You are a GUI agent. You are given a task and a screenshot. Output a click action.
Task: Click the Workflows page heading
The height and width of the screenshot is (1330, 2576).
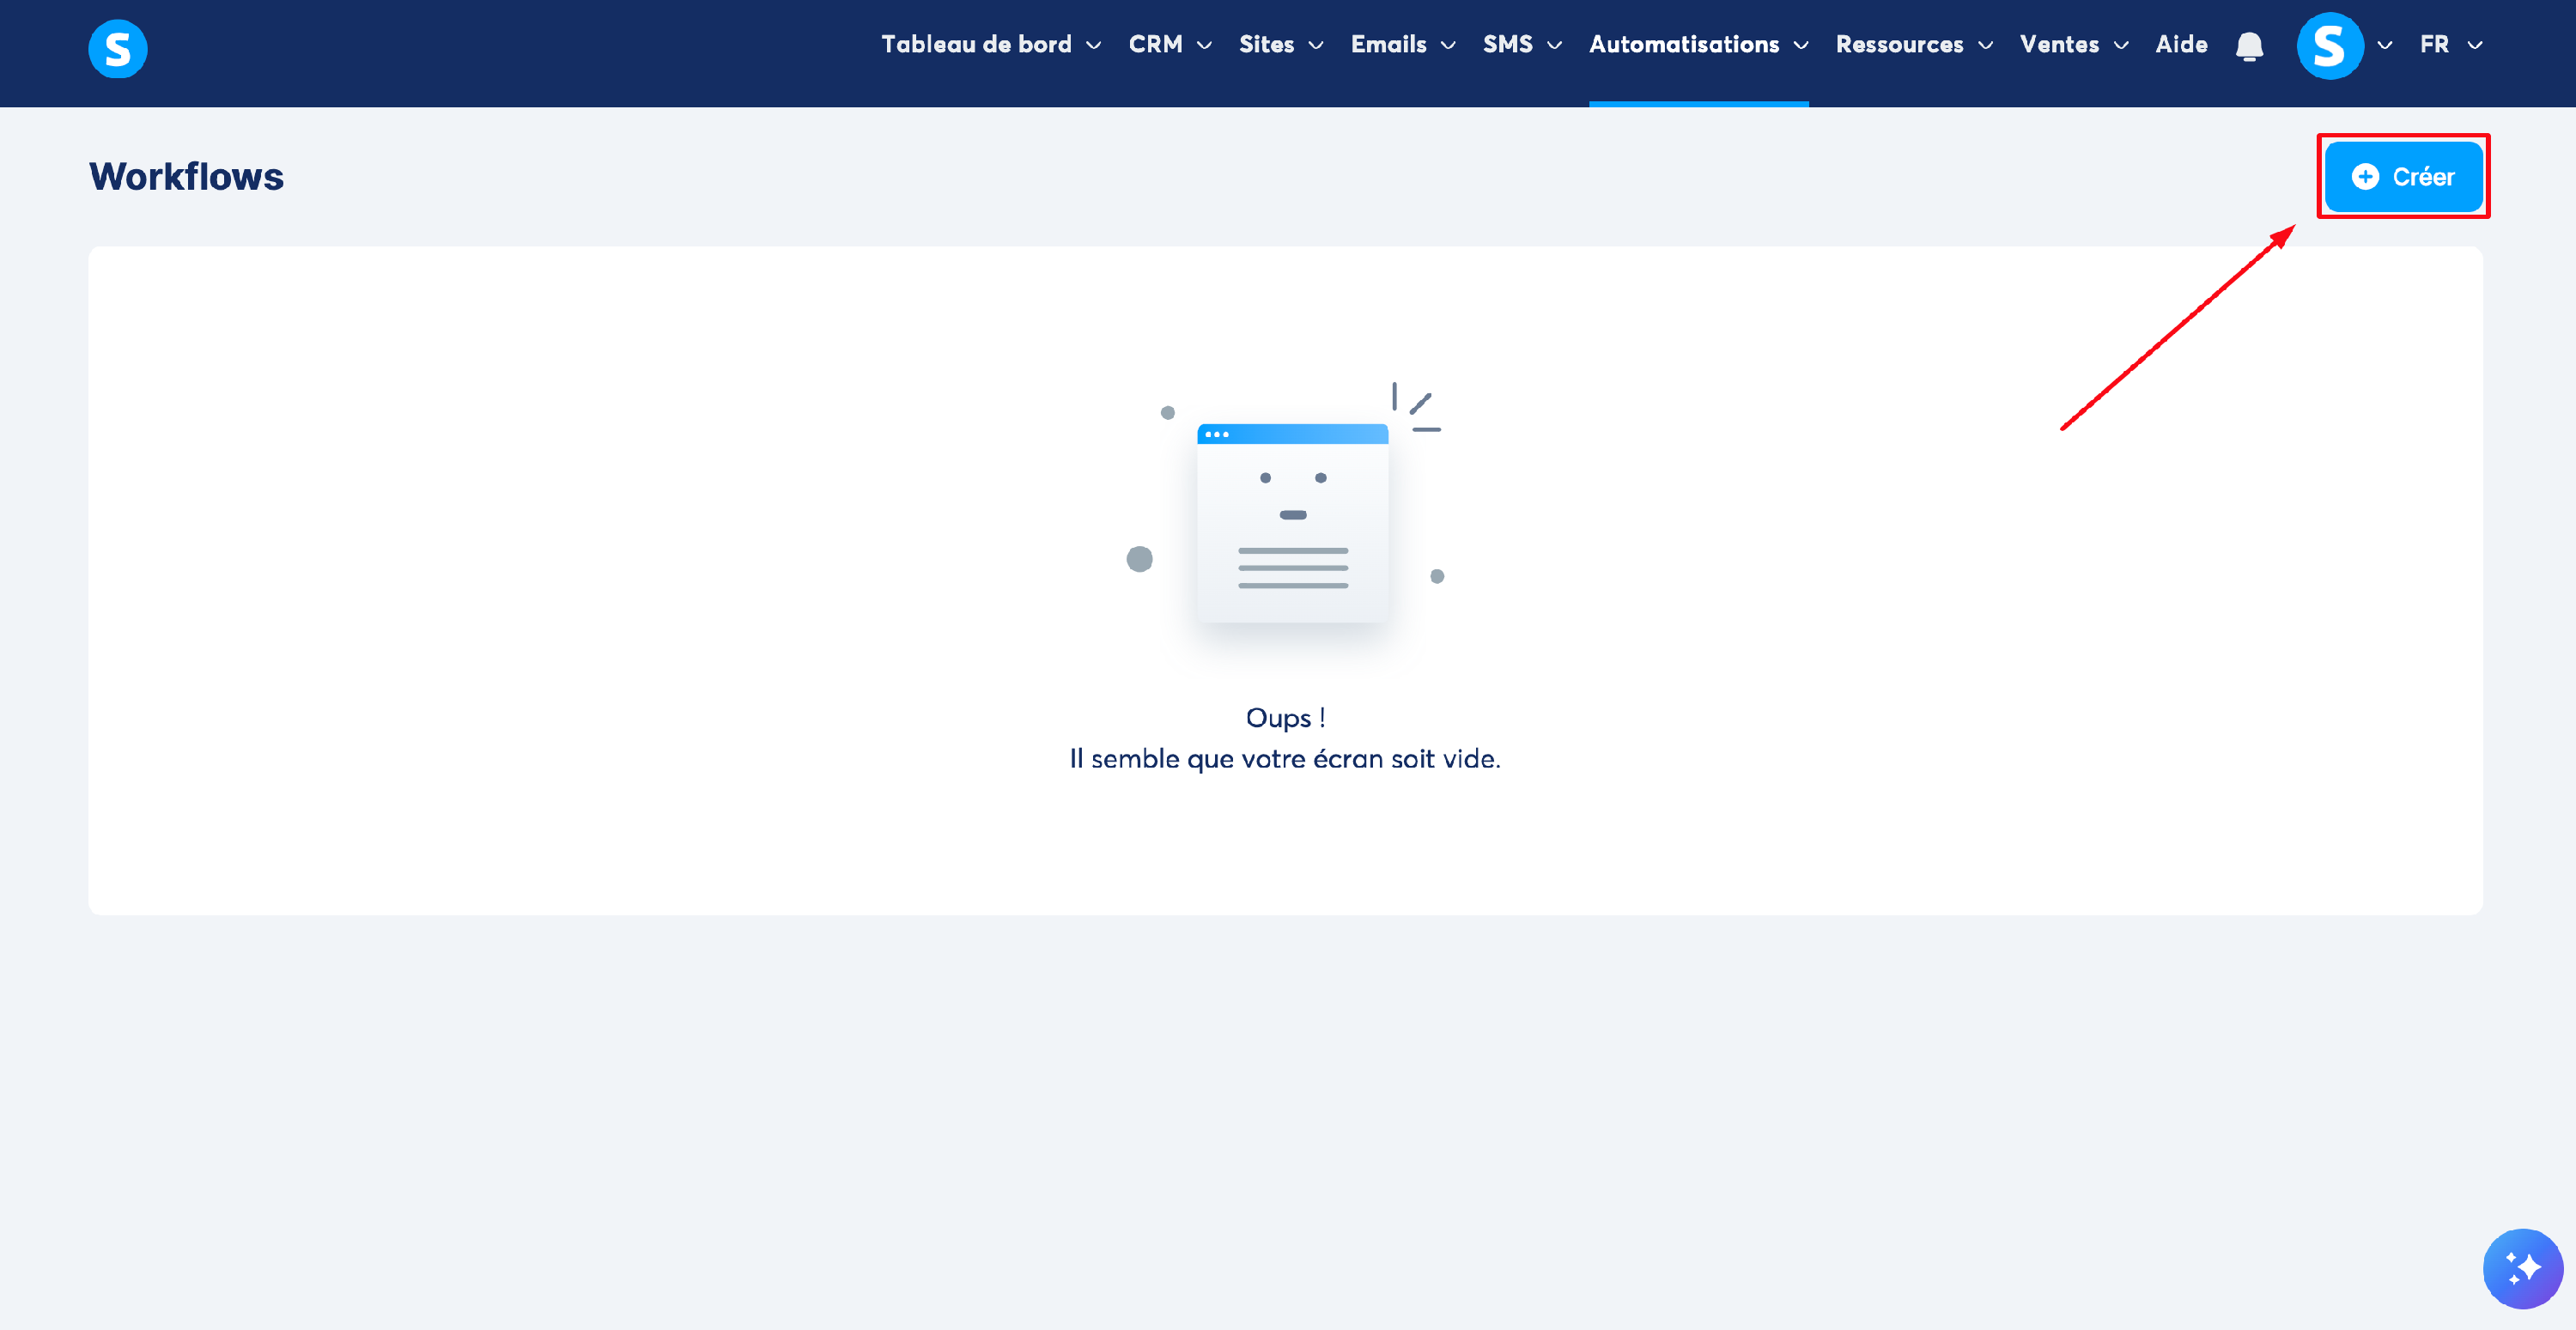pos(186,177)
